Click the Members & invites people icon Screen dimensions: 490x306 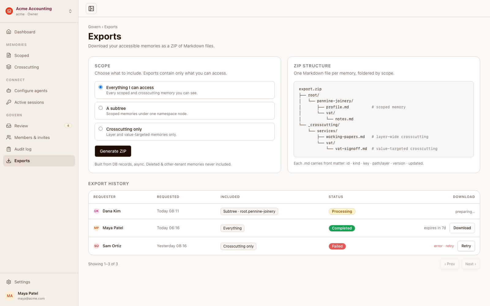(9, 137)
